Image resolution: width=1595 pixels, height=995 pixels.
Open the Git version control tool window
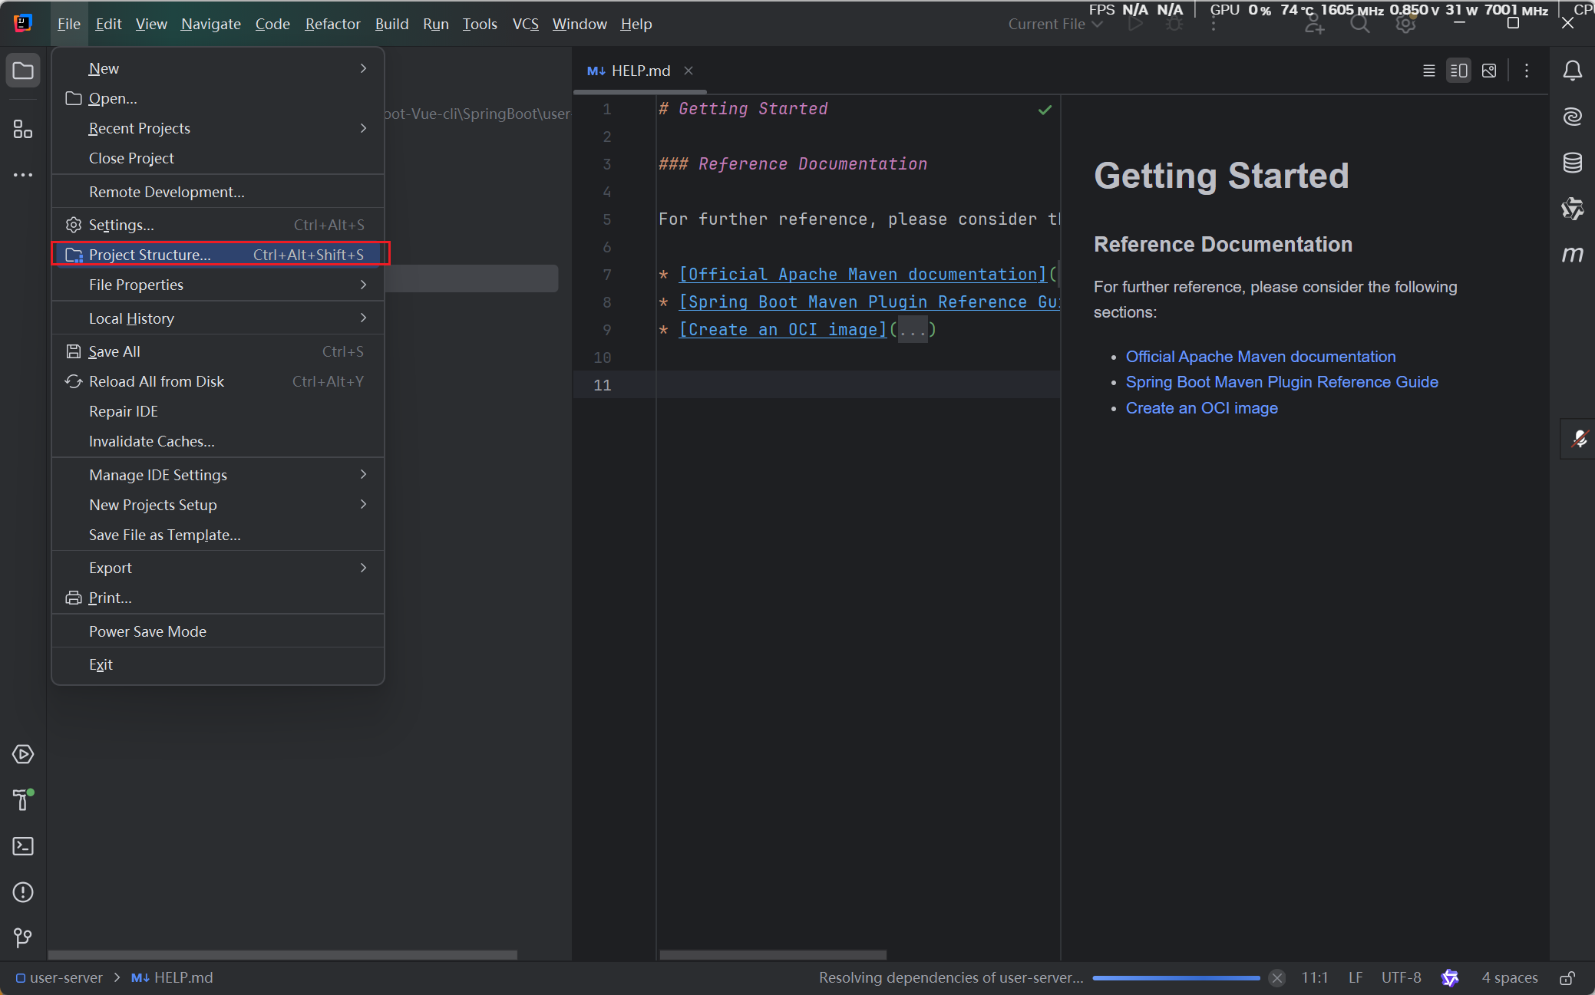pyautogui.click(x=23, y=937)
